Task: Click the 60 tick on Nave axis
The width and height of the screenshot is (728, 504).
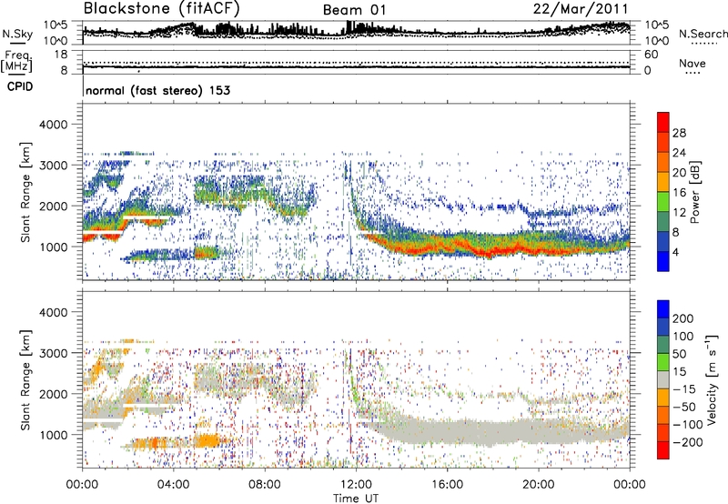Action: pos(651,55)
